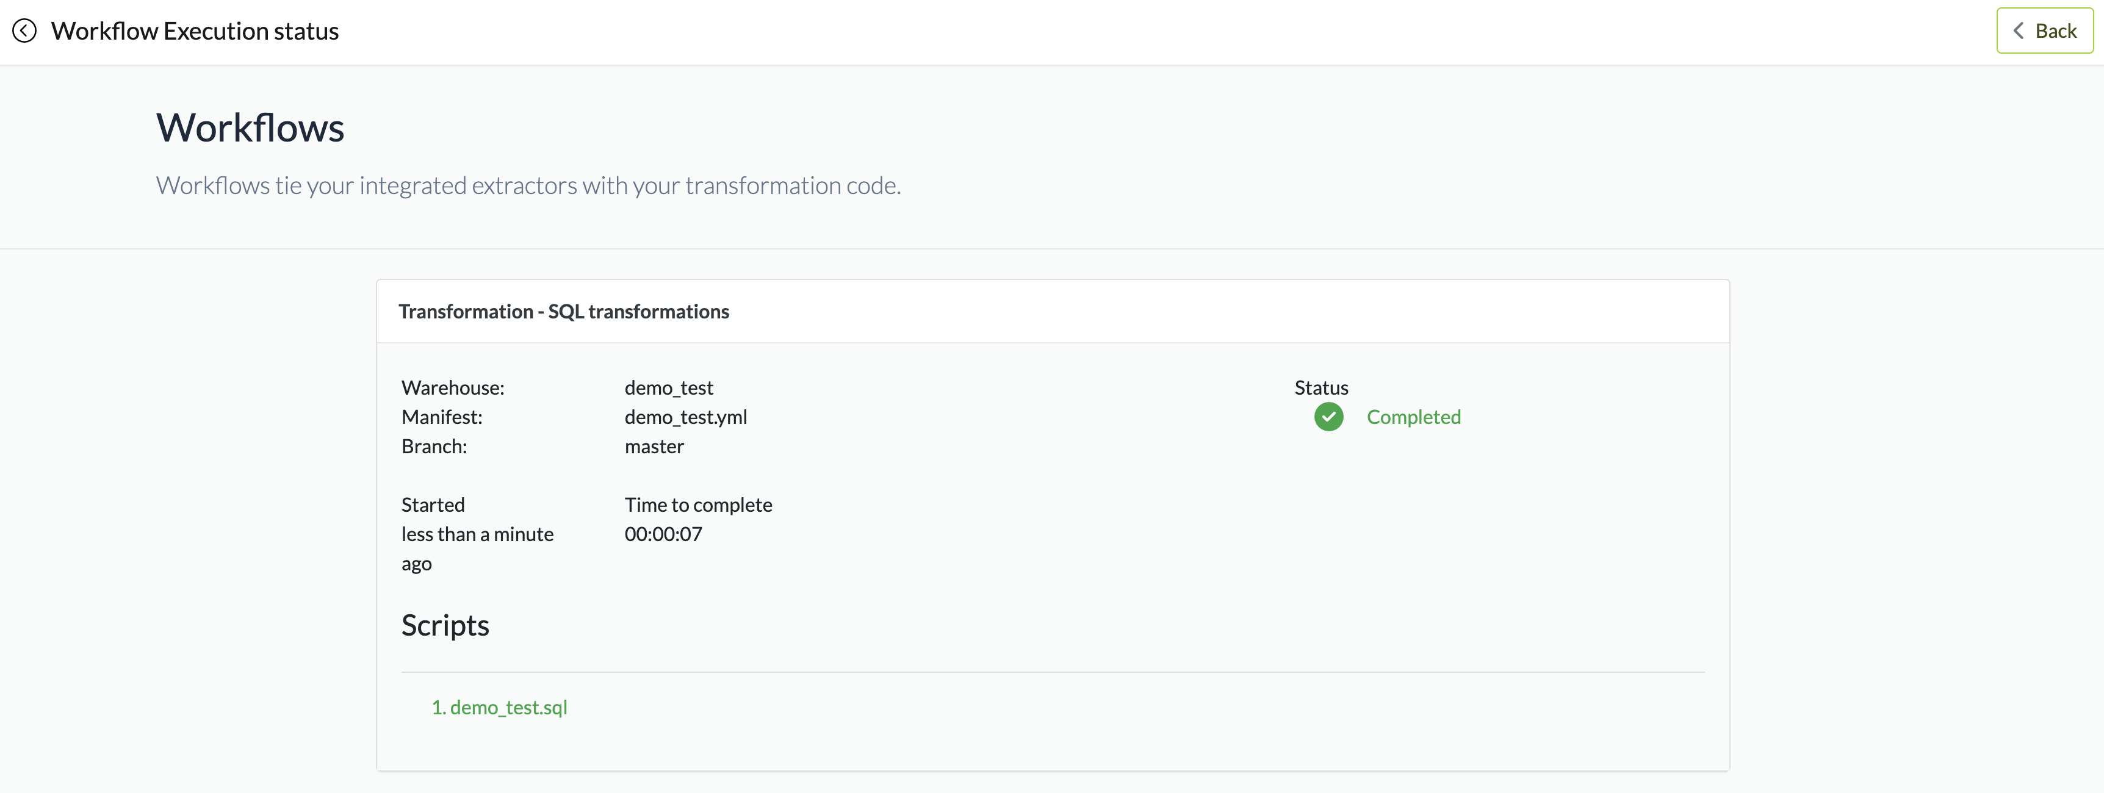Click the Scripts section heading

coord(445,626)
